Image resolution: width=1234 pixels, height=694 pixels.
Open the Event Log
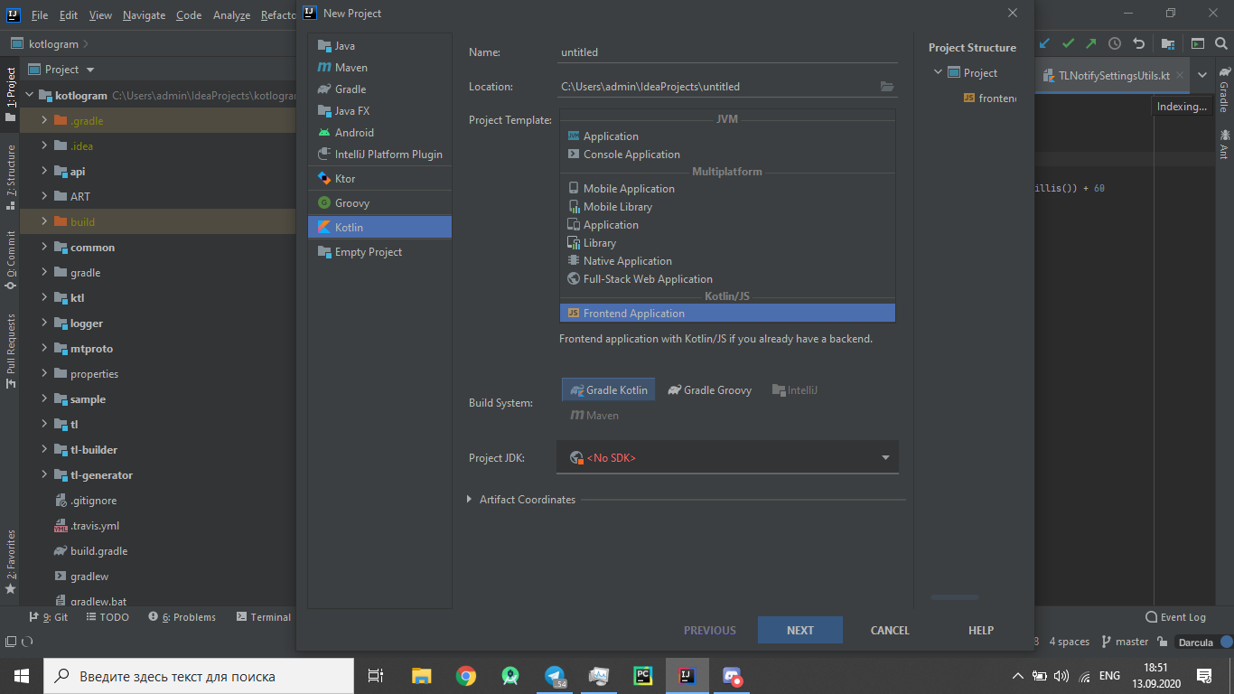[x=1175, y=617]
